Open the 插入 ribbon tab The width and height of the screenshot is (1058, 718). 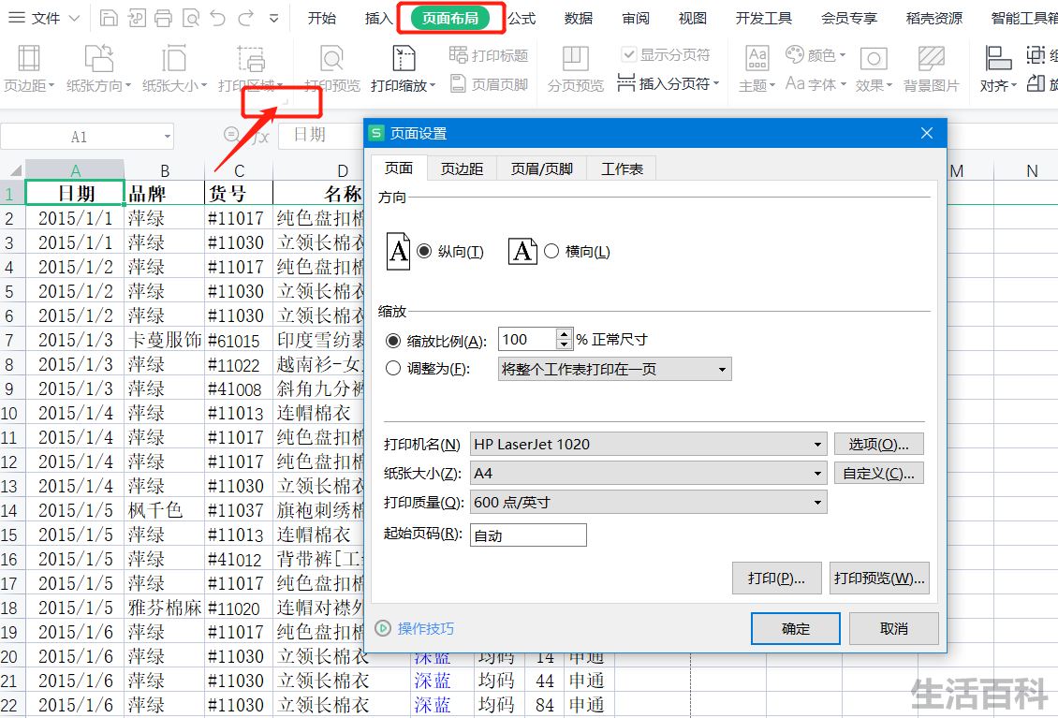378,18
